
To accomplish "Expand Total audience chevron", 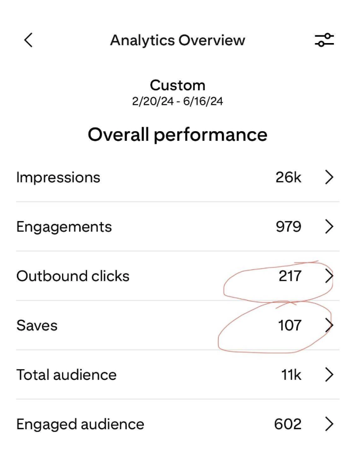I will pos(328,374).
